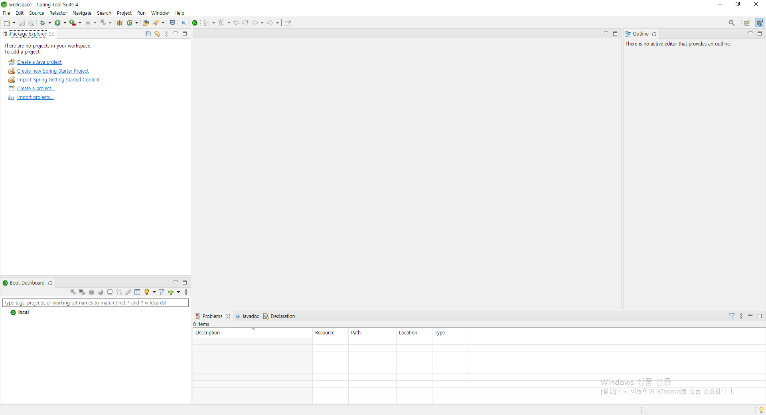766x415 pixels.
Task: Switch to the Java perspective icon
Action: coord(760,23)
